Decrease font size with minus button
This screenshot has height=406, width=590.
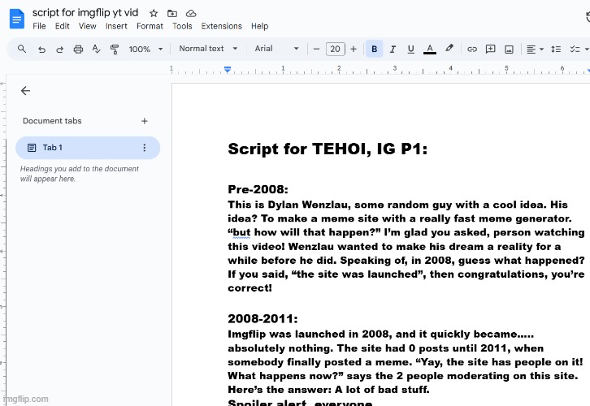coord(316,49)
